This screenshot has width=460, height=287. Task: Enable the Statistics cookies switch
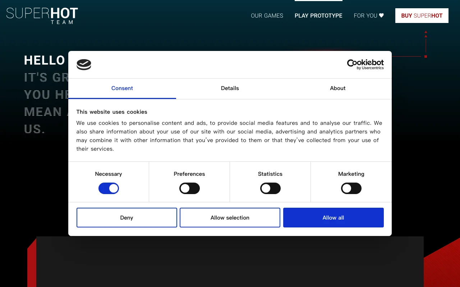pos(270,188)
